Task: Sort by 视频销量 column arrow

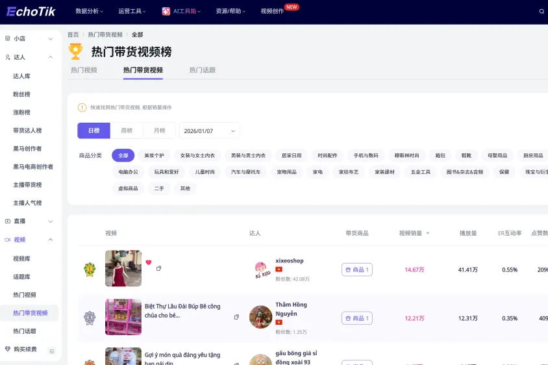Action: point(428,233)
